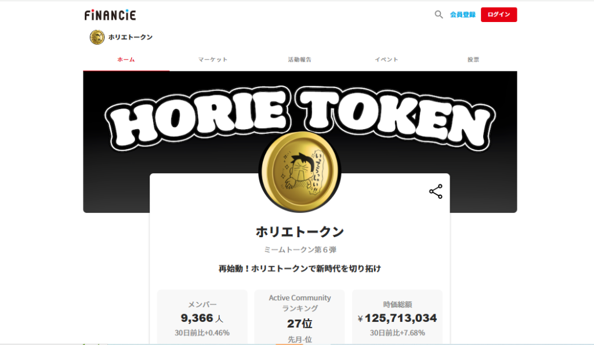Click the 再始動 tagline text
Image resolution: width=594 pixels, height=345 pixels.
300,268
